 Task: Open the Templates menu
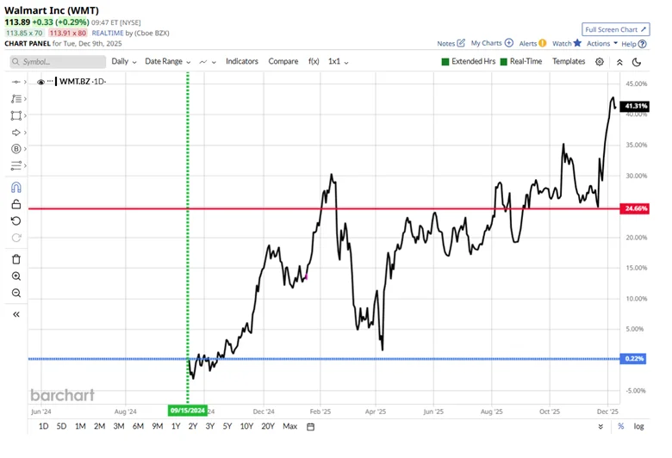click(x=569, y=61)
